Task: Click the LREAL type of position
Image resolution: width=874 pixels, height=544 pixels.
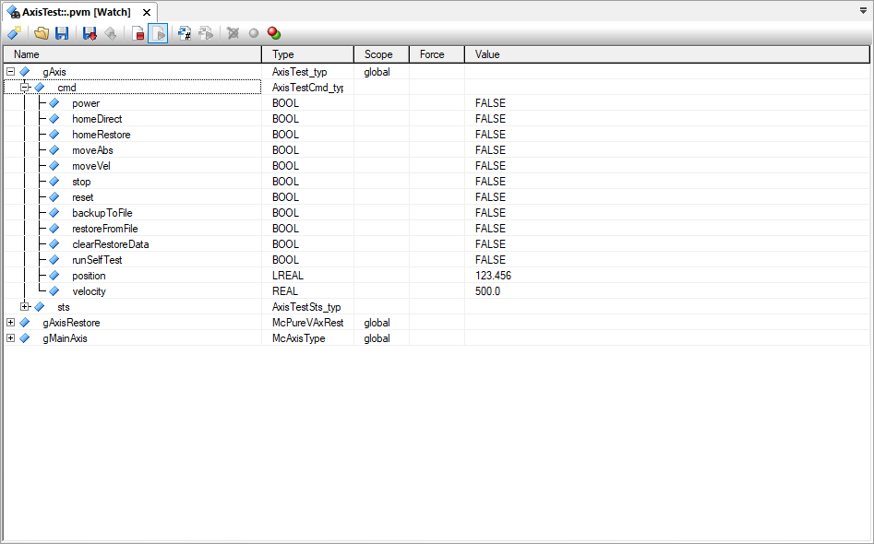Action: click(x=288, y=276)
